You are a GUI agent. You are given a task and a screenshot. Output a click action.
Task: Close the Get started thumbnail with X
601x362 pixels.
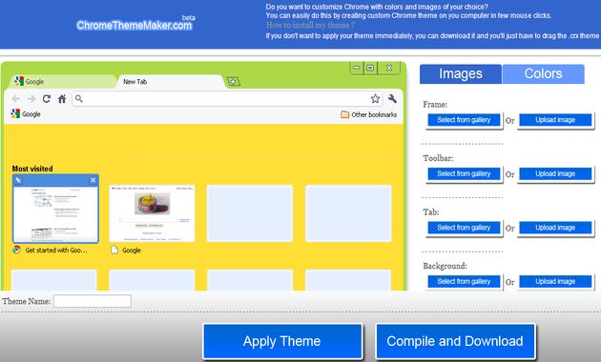click(x=93, y=180)
